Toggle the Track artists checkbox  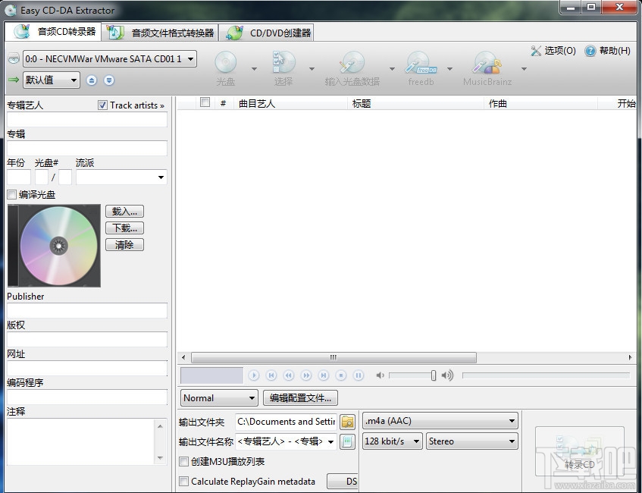point(102,105)
